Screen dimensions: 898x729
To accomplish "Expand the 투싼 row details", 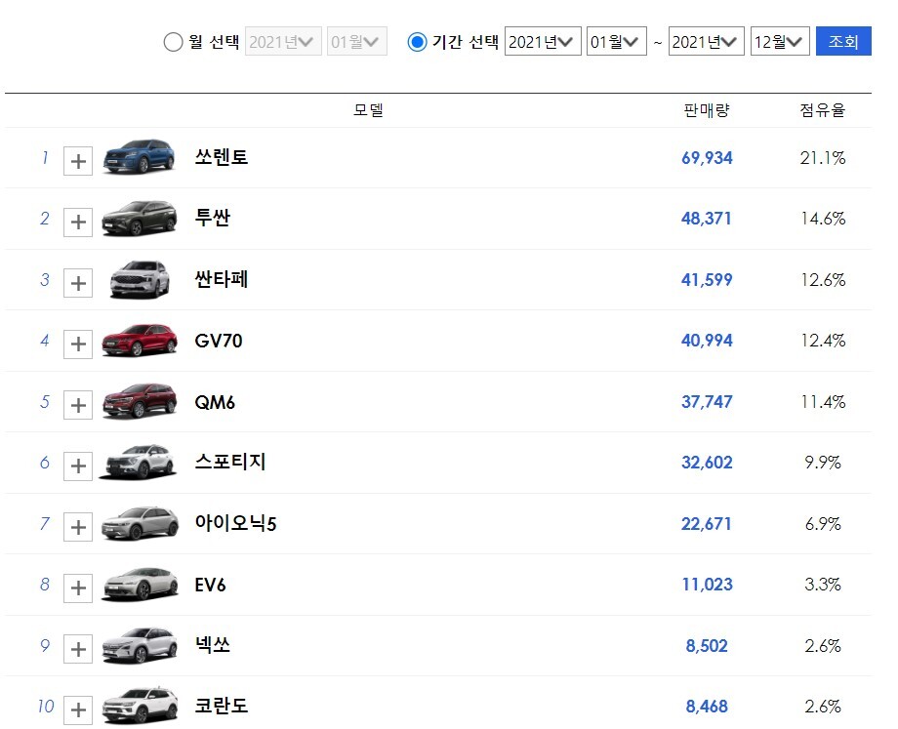I will 78,222.
